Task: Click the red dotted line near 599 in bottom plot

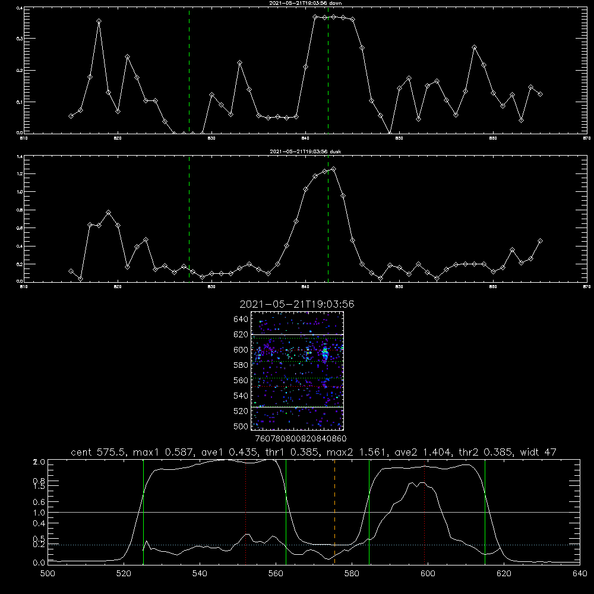Action: coord(425,512)
